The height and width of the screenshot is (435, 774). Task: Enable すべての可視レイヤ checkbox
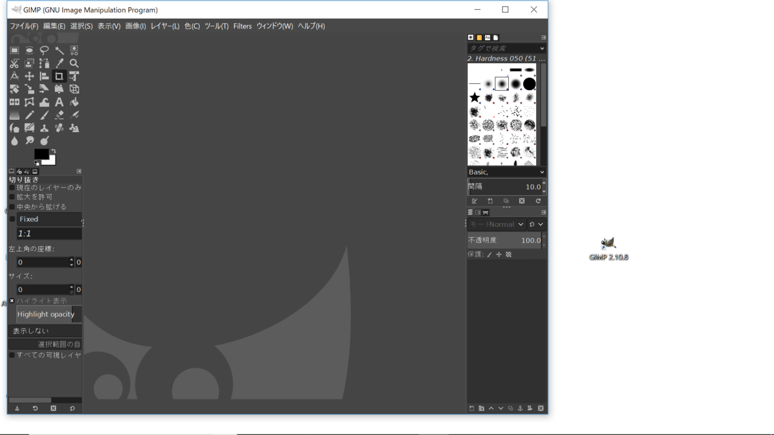pos(12,355)
